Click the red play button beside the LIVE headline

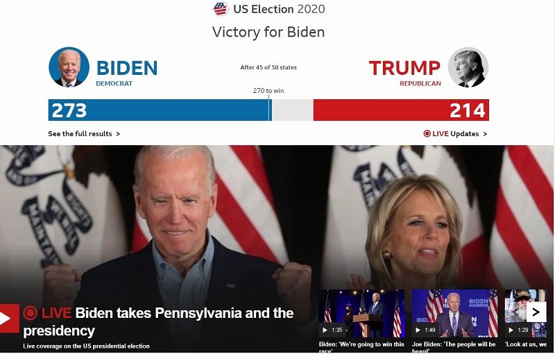click(9, 318)
